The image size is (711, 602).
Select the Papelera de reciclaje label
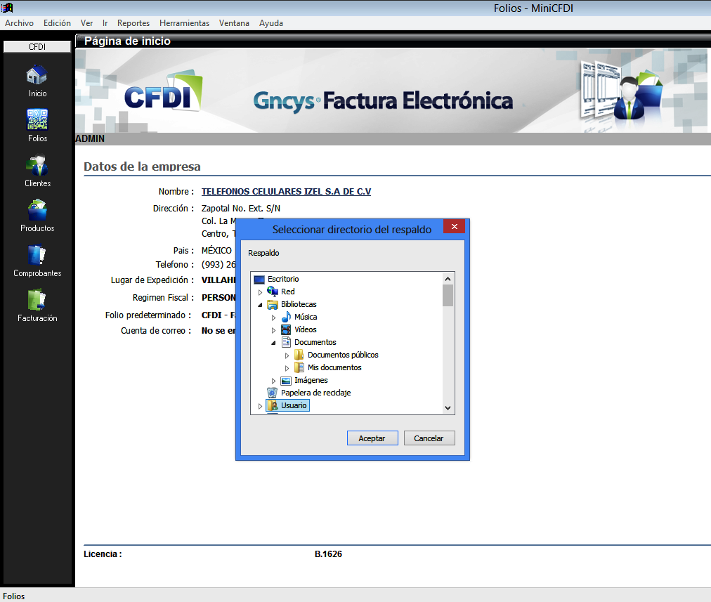[315, 393]
